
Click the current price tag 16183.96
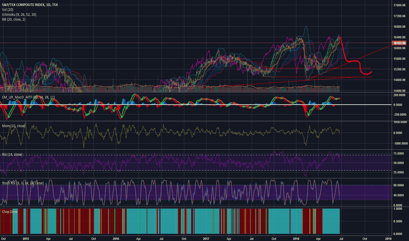pyautogui.click(x=399, y=43)
